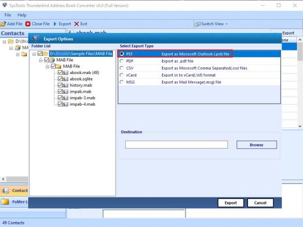Select the PST export radio button

(122, 54)
